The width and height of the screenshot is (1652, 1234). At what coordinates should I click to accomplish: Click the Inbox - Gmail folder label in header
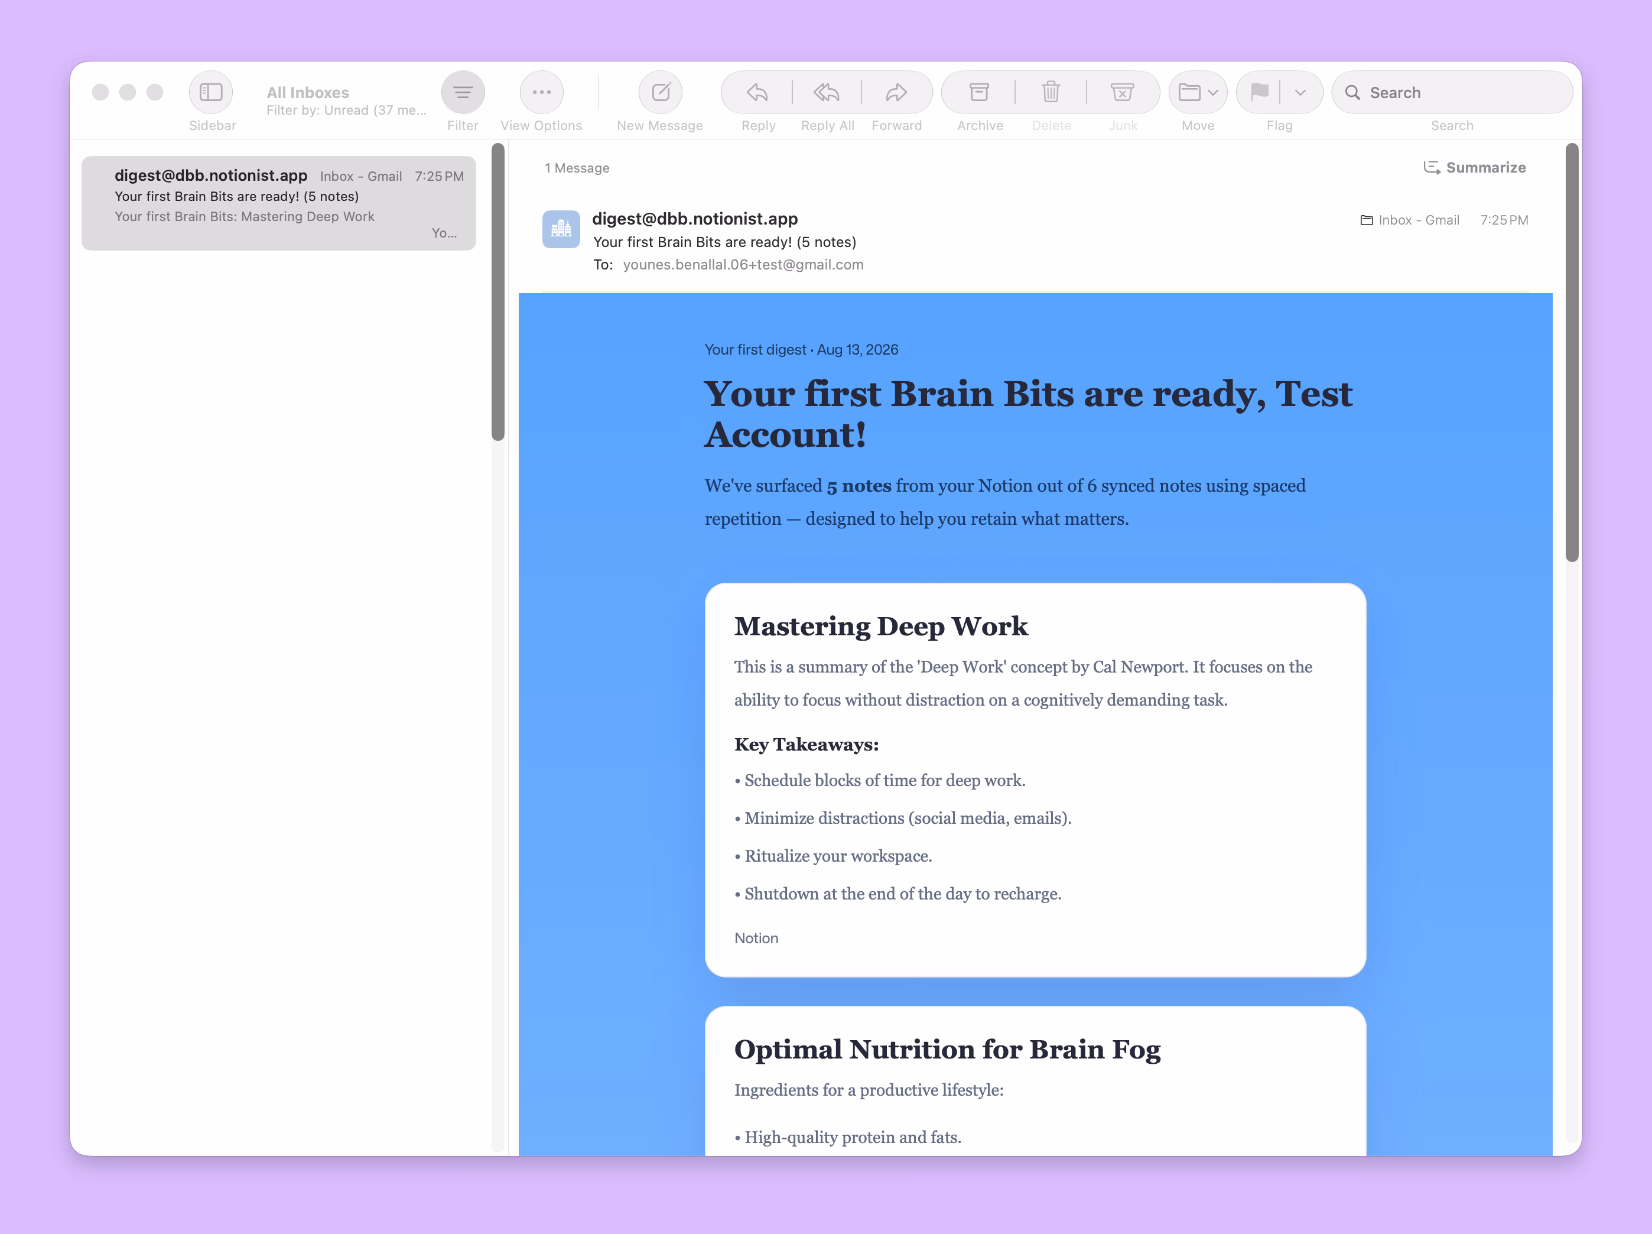coord(1409,220)
